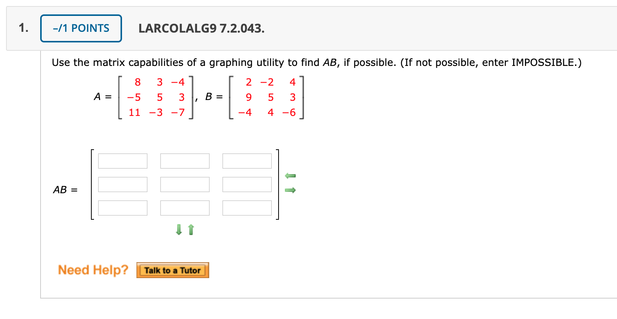Click the bottom-left answer box of matrix AB

coord(123,208)
